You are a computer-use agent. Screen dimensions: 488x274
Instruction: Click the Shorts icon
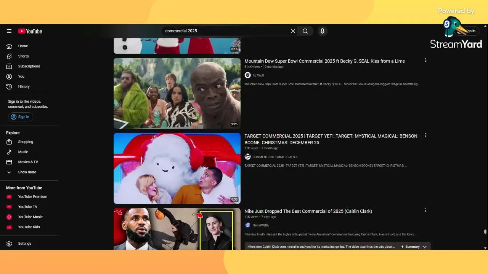pyautogui.click(x=9, y=56)
